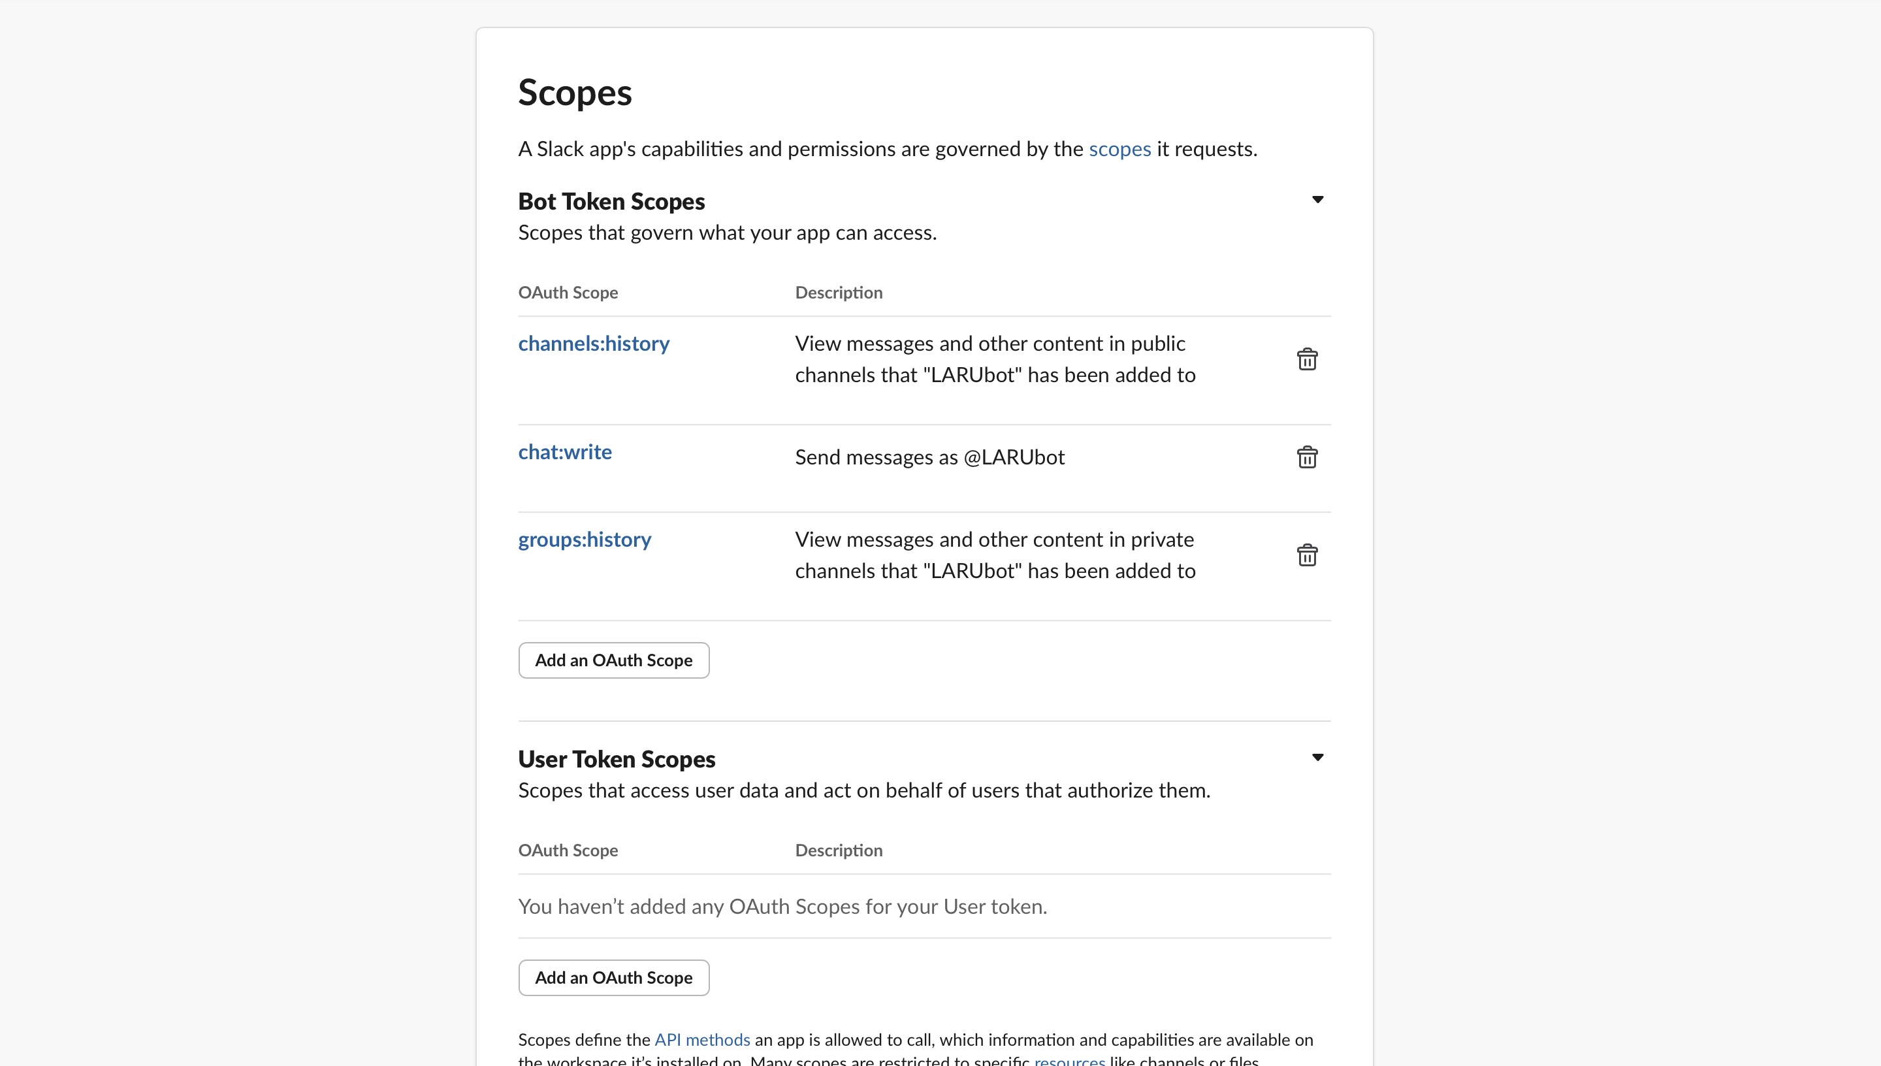This screenshot has width=1881, height=1066.
Task: Delete the channels:history scope
Action: (x=1306, y=359)
